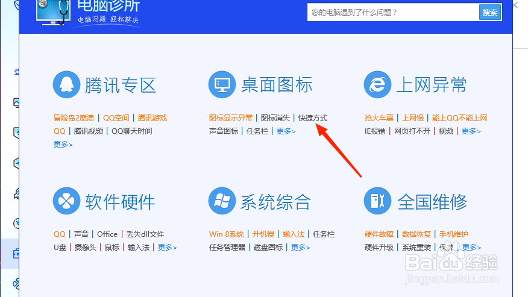The height and width of the screenshot is (297, 528).
Task: Open the 快捷方式 link
Action: pos(313,118)
